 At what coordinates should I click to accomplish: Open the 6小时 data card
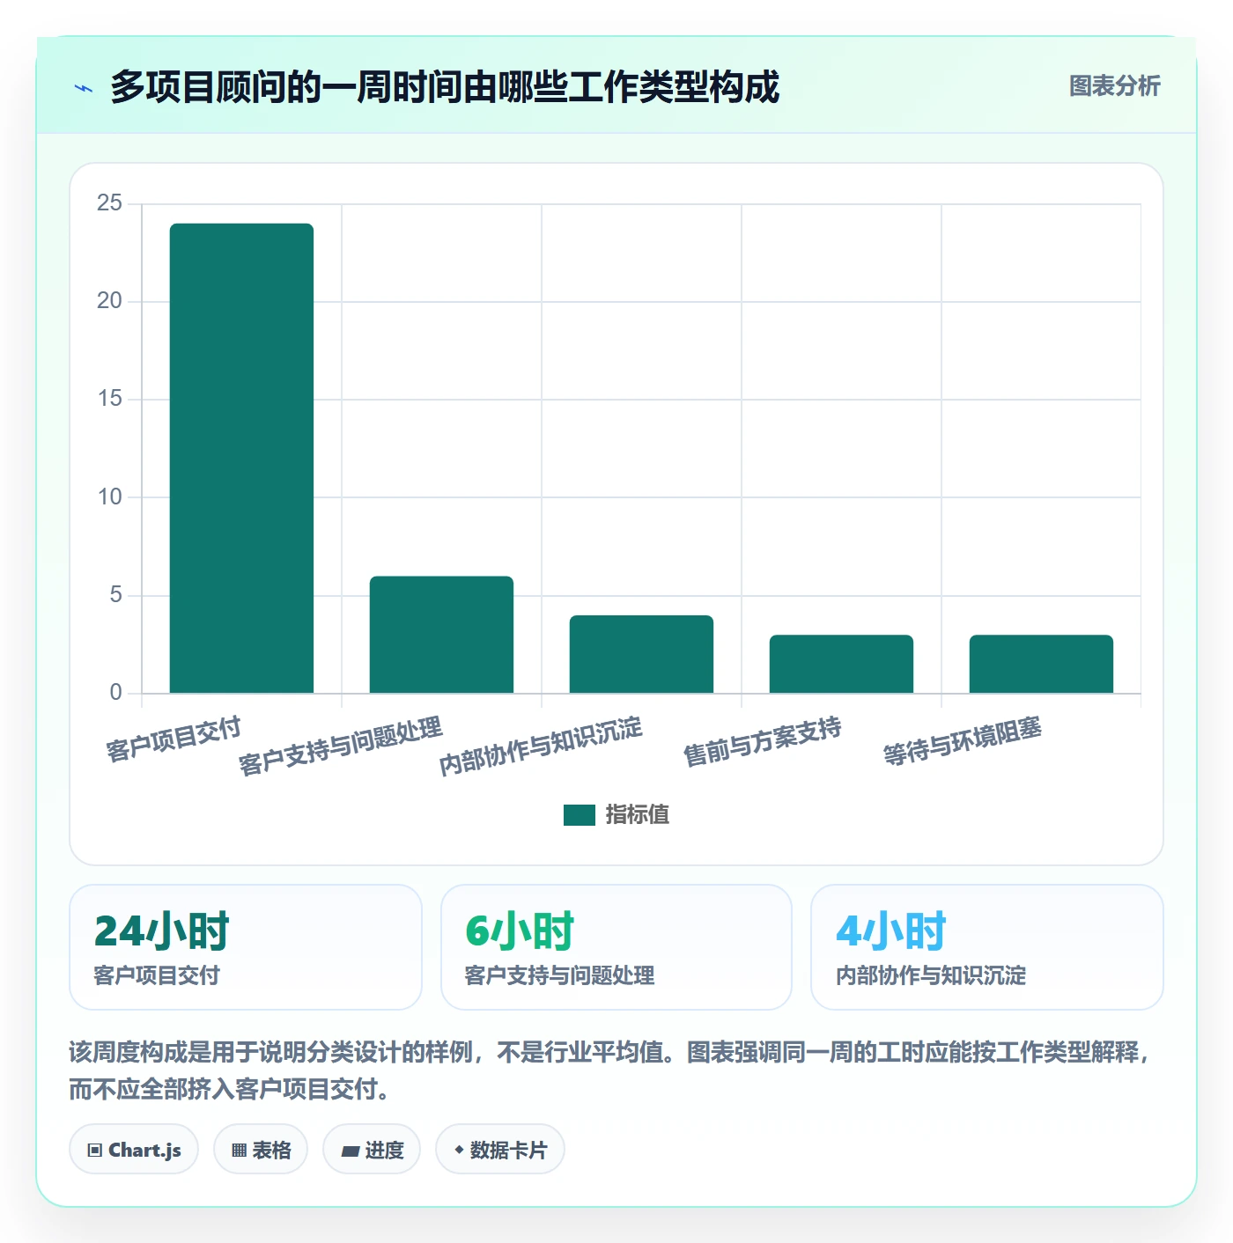coord(616,947)
